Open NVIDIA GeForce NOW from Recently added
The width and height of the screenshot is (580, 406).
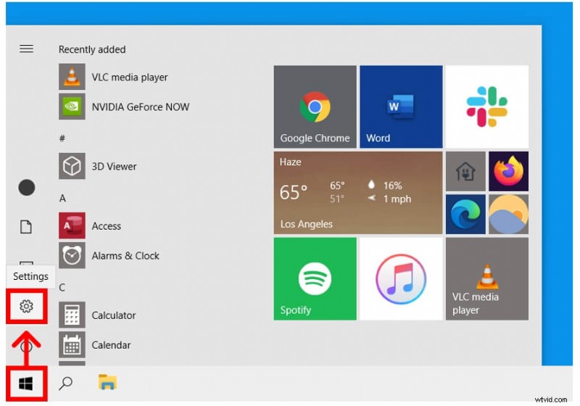(140, 107)
